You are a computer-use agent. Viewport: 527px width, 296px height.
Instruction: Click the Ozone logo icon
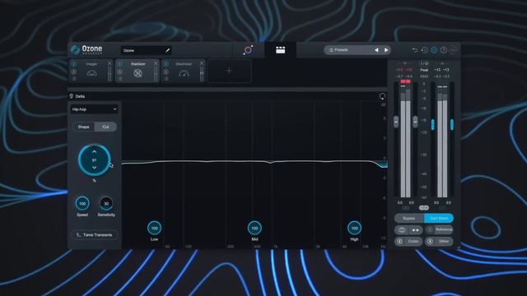pos(75,49)
